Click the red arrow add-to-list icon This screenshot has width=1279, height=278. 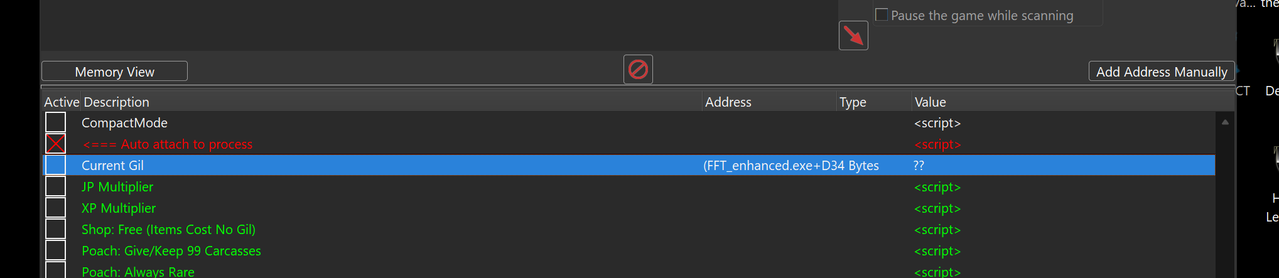[853, 35]
